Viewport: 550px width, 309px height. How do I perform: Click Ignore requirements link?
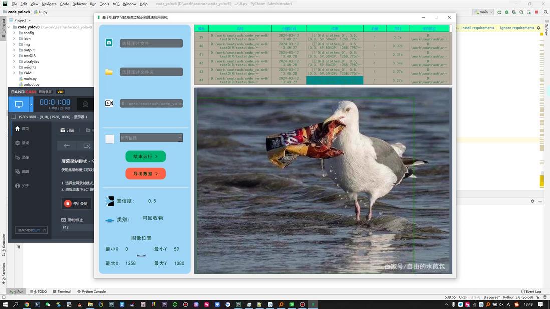517,28
